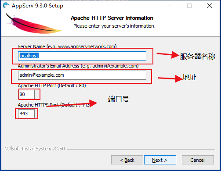Click the 端口号 annotation text

click(119, 99)
